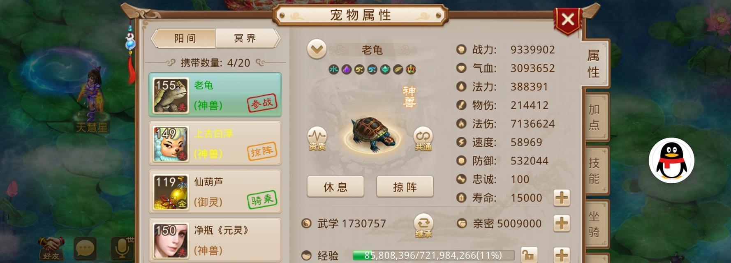Click the green experience progress bar

click(433, 256)
